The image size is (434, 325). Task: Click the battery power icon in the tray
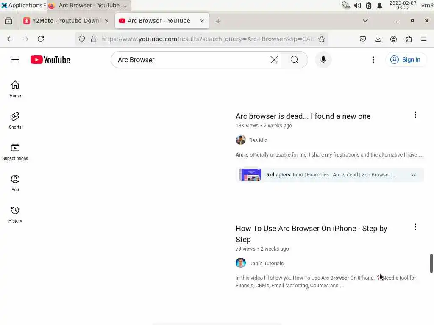pos(369,6)
